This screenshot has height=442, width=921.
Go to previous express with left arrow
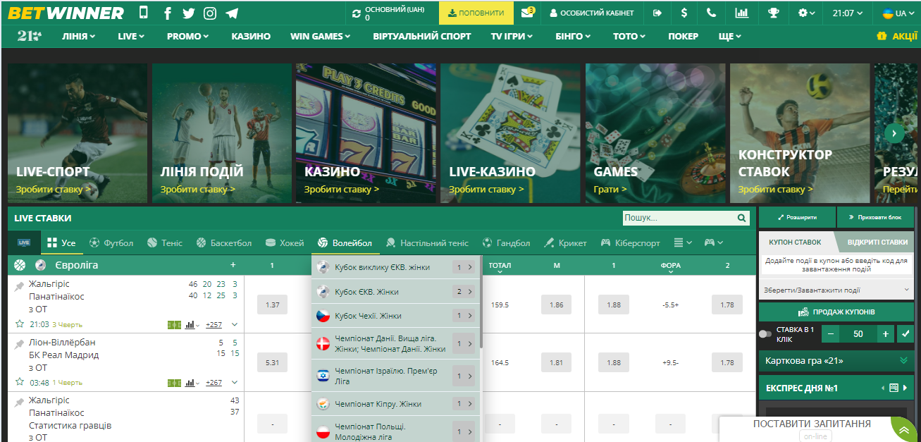883,388
